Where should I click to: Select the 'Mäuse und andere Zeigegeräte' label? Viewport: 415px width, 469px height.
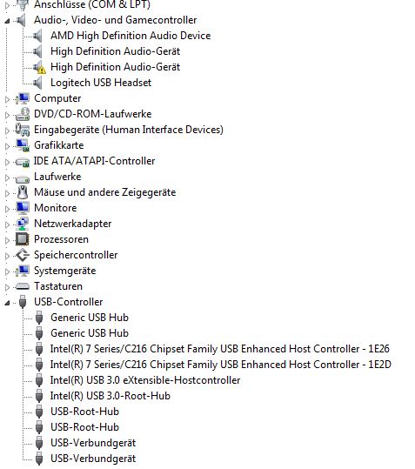point(105,192)
